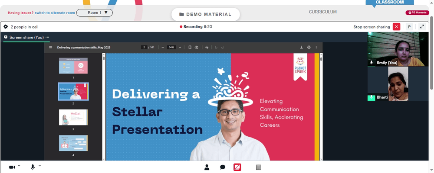
Task: Click the PDF page number field
Action: tap(144, 47)
